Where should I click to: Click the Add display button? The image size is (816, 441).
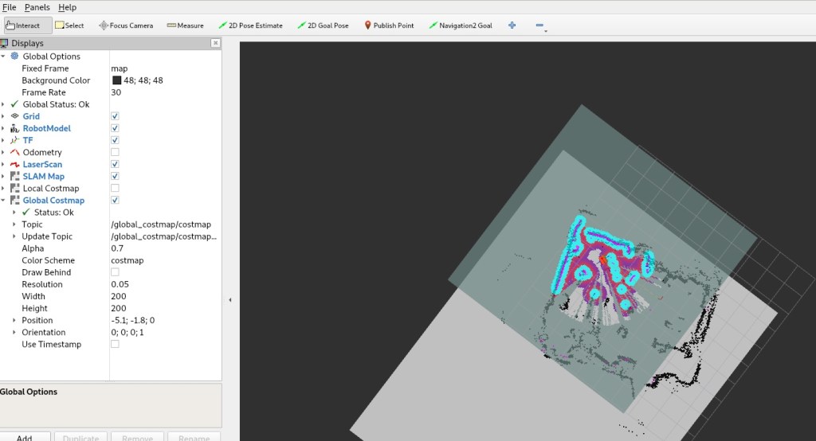click(x=25, y=438)
